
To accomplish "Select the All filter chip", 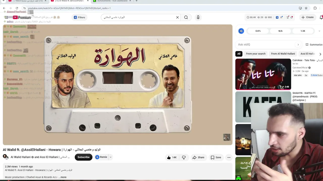I will click(239, 54).
